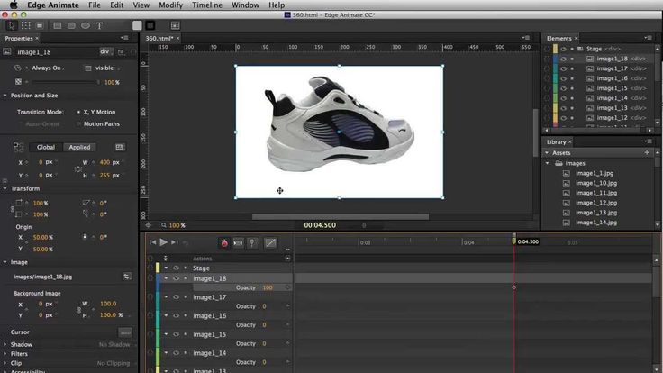Hide image1_16 in Elements panel
The width and height of the screenshot is (663, 373).
point(563,78)
